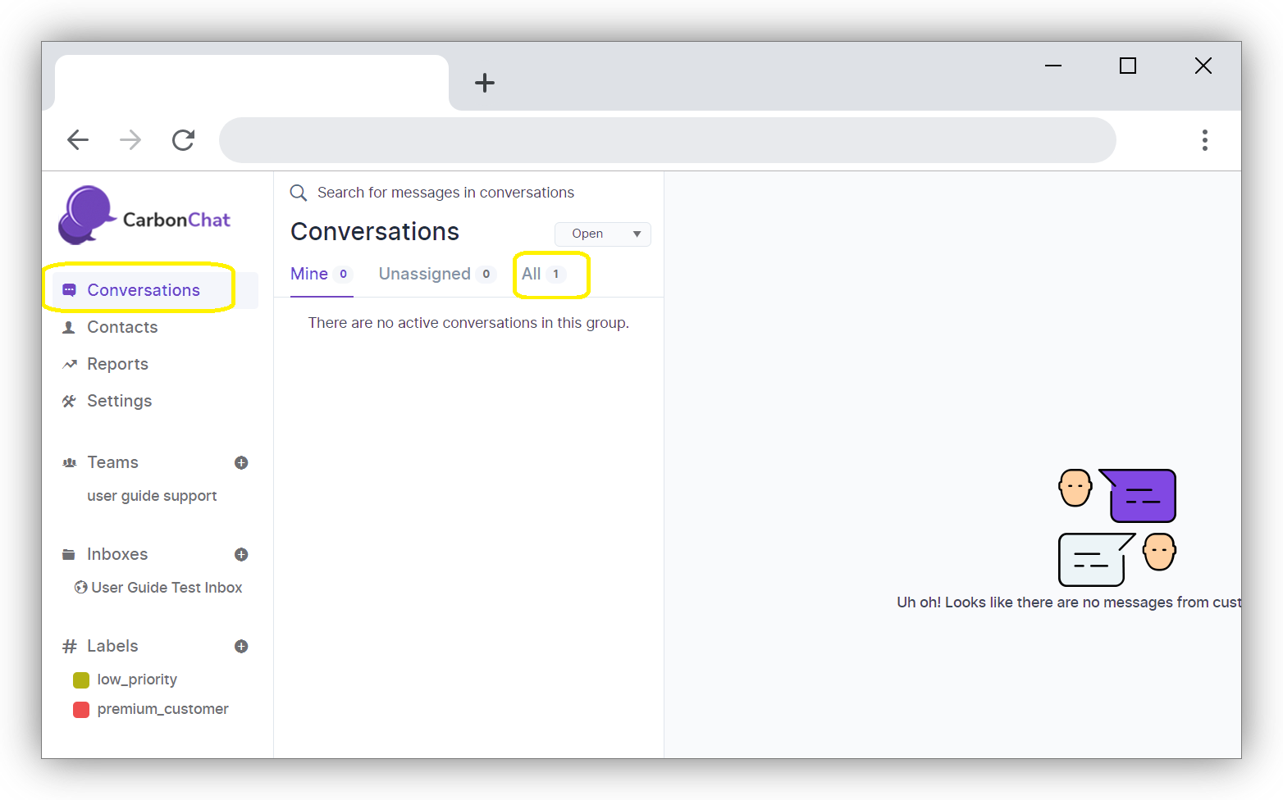The height and width of the screenshot is (800, 1283).
Task: Go back to previous page
Action: click(78, 140)
